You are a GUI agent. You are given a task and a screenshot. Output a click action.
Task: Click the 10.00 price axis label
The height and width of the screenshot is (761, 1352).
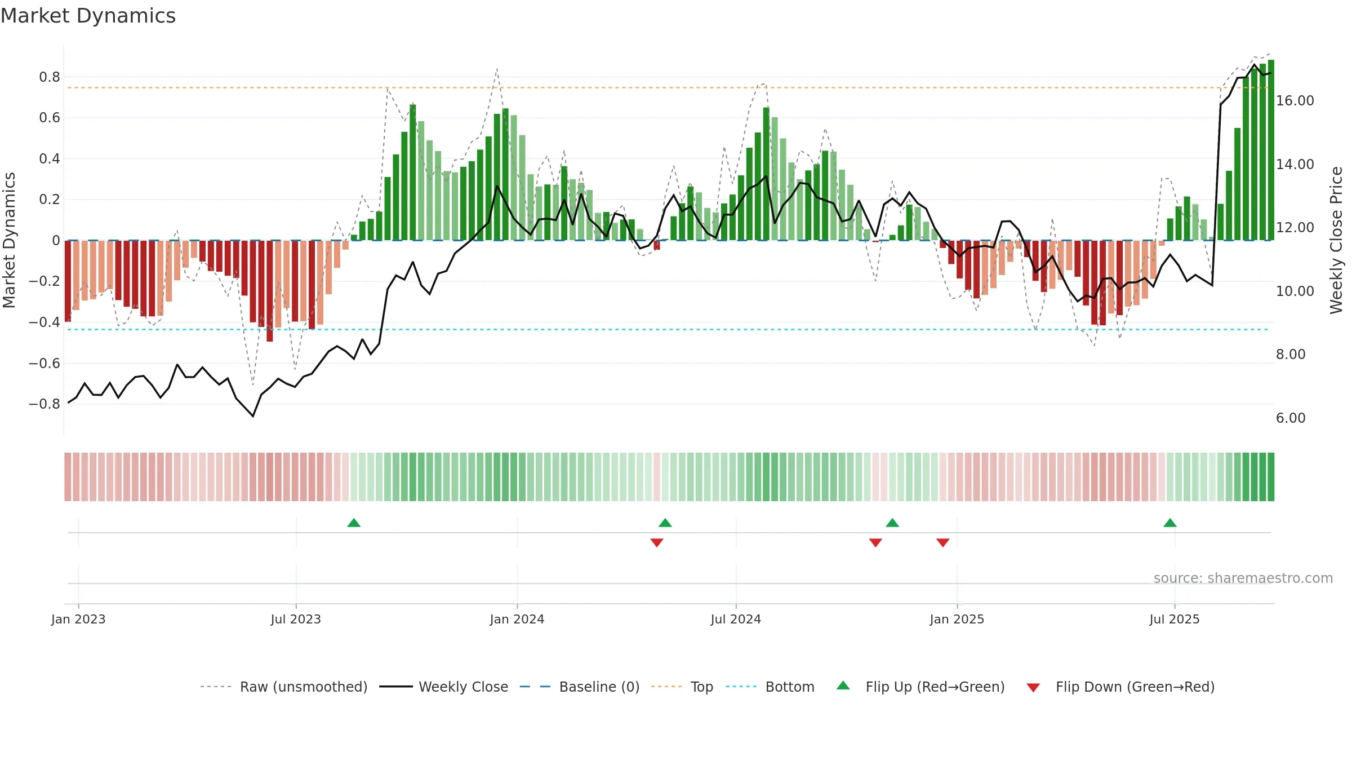[x=1295, y=291]
